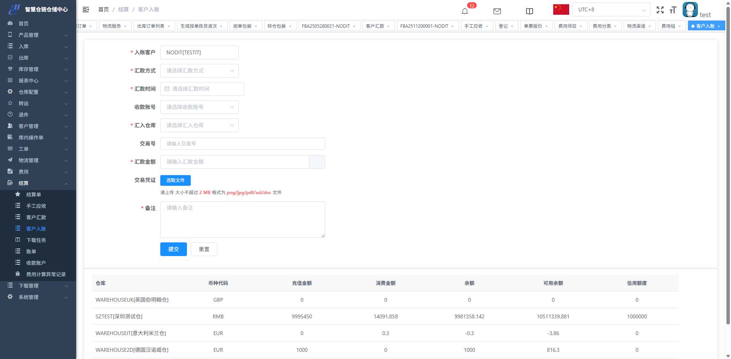731x359 pixels.
Task: Click the book documentation icon
Action: point(529,11)
